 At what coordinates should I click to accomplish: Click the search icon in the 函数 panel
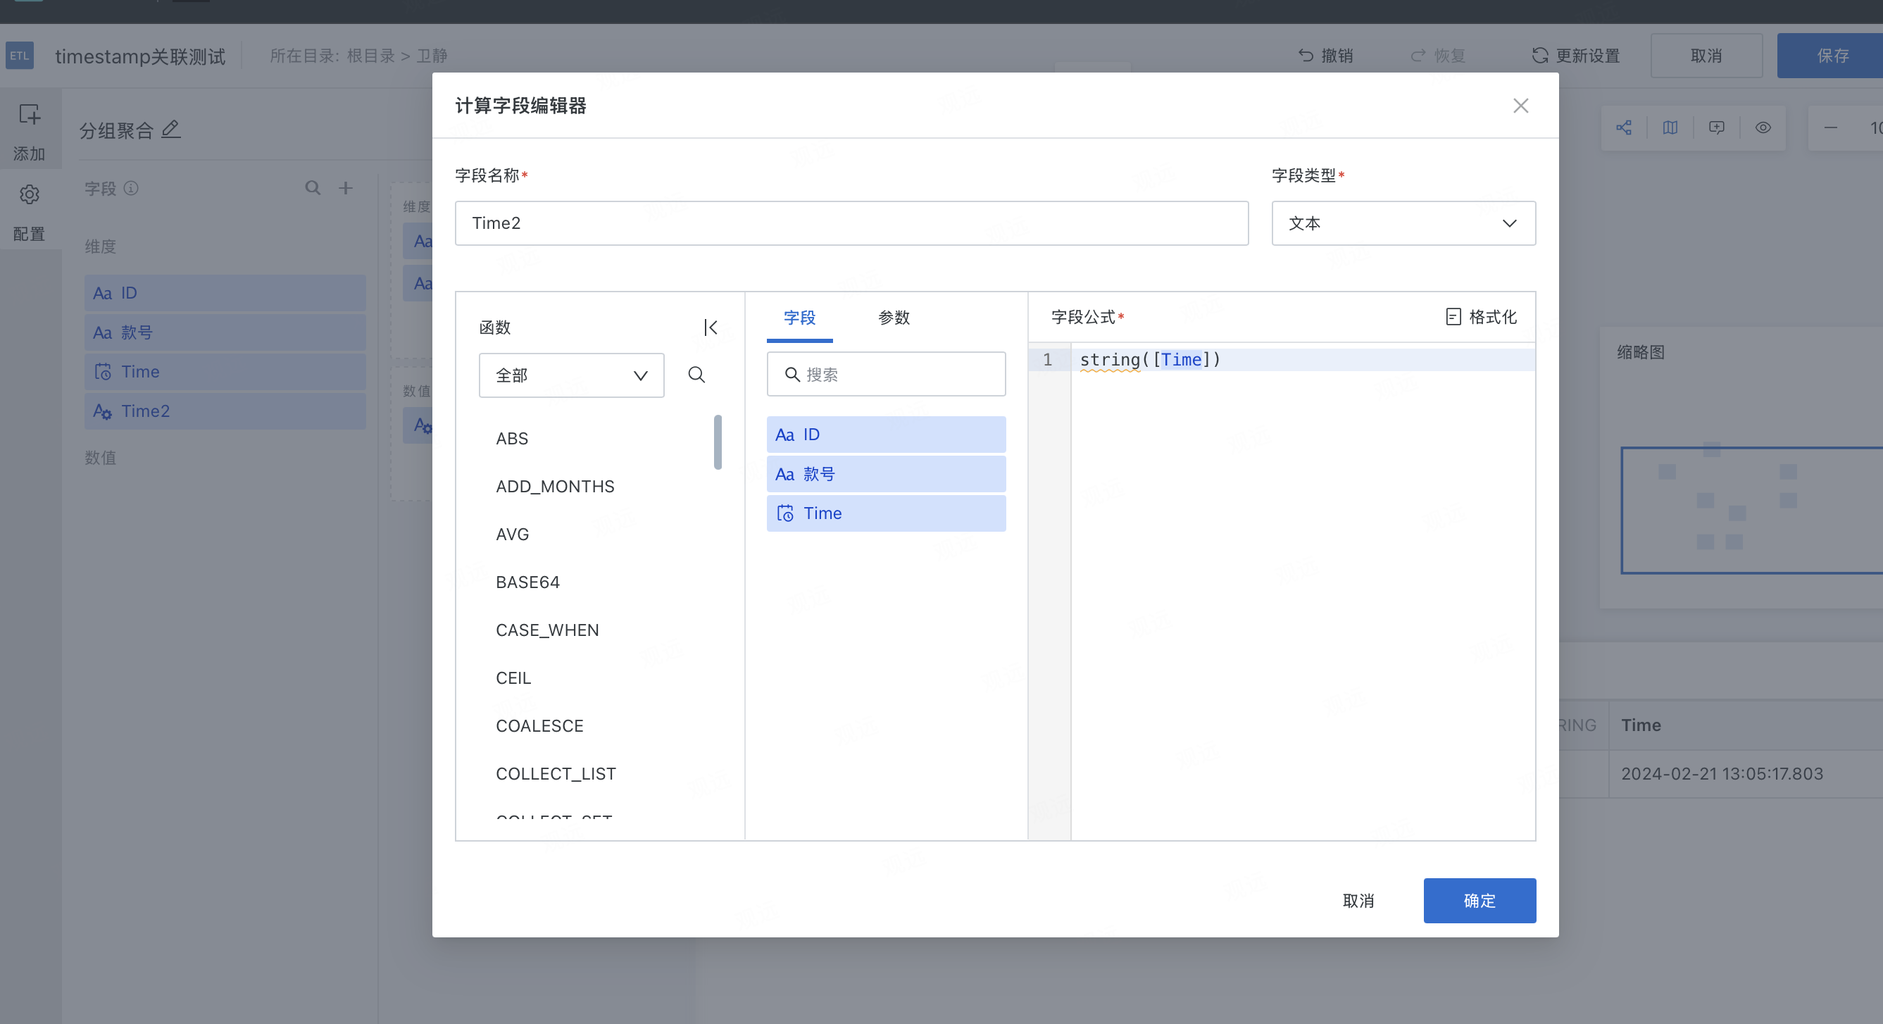[696, 375]
